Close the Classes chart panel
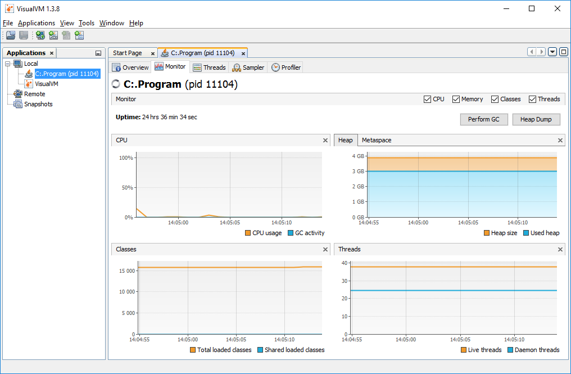Image resolution: width=571 pixels, height=374 pixels. tap(325, 249)
